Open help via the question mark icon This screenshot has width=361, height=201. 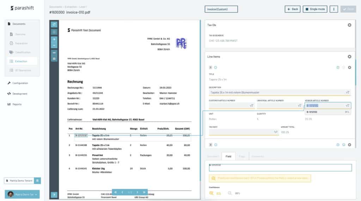pyautogui.click(x=54, y=195)
